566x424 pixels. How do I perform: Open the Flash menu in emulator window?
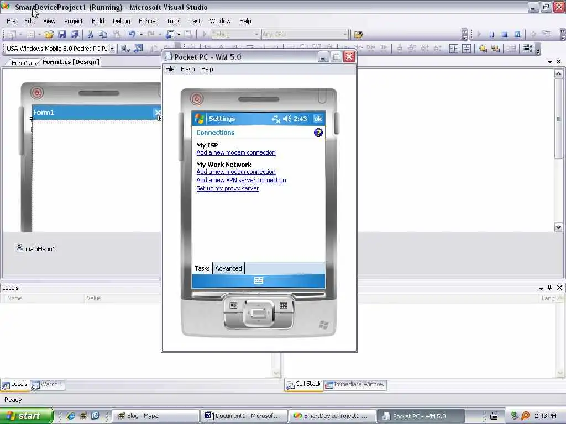[188, 69]
